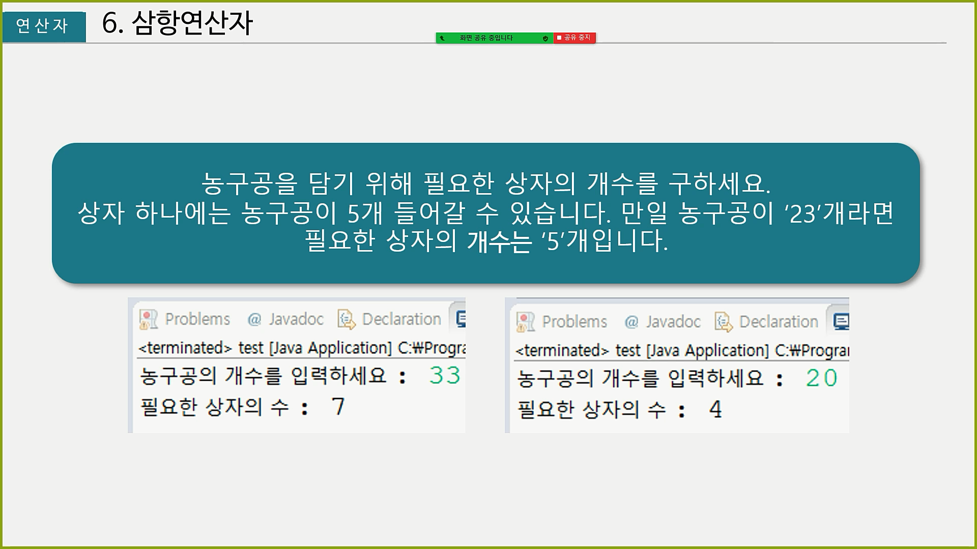Click the stop-share red button
The height and width of the screenshot is (549, 977).
pos(574,38)
